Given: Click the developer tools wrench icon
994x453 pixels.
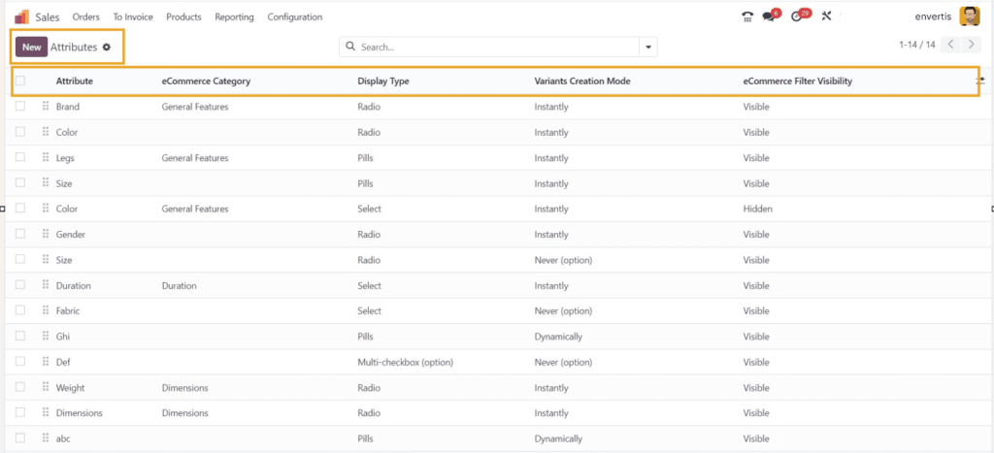Looking at the screenshot, I should point(827,16).
